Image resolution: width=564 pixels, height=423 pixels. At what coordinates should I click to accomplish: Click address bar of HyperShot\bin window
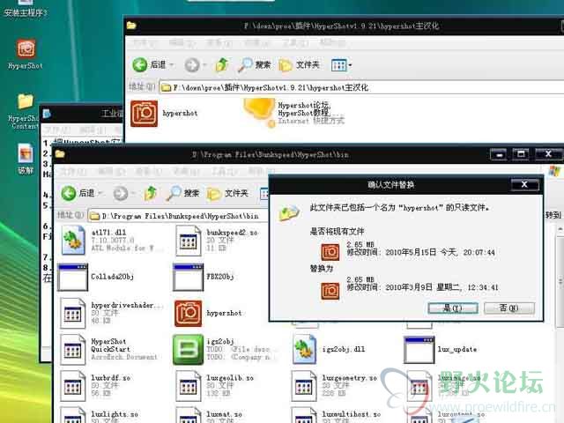click(178, 216)
